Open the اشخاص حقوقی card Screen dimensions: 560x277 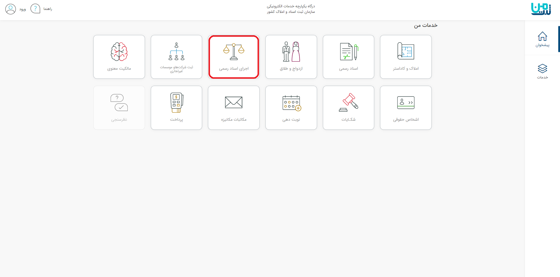point(406,108)
